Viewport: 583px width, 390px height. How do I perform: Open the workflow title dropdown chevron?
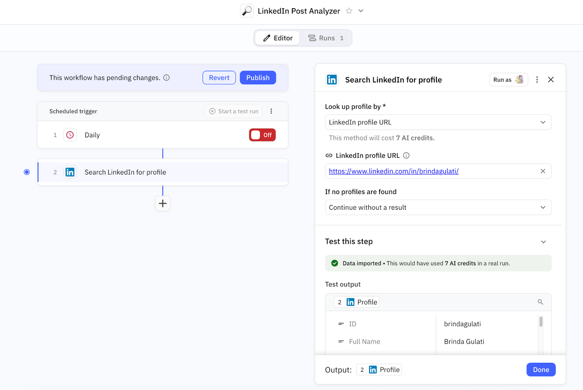pos(361,11)
